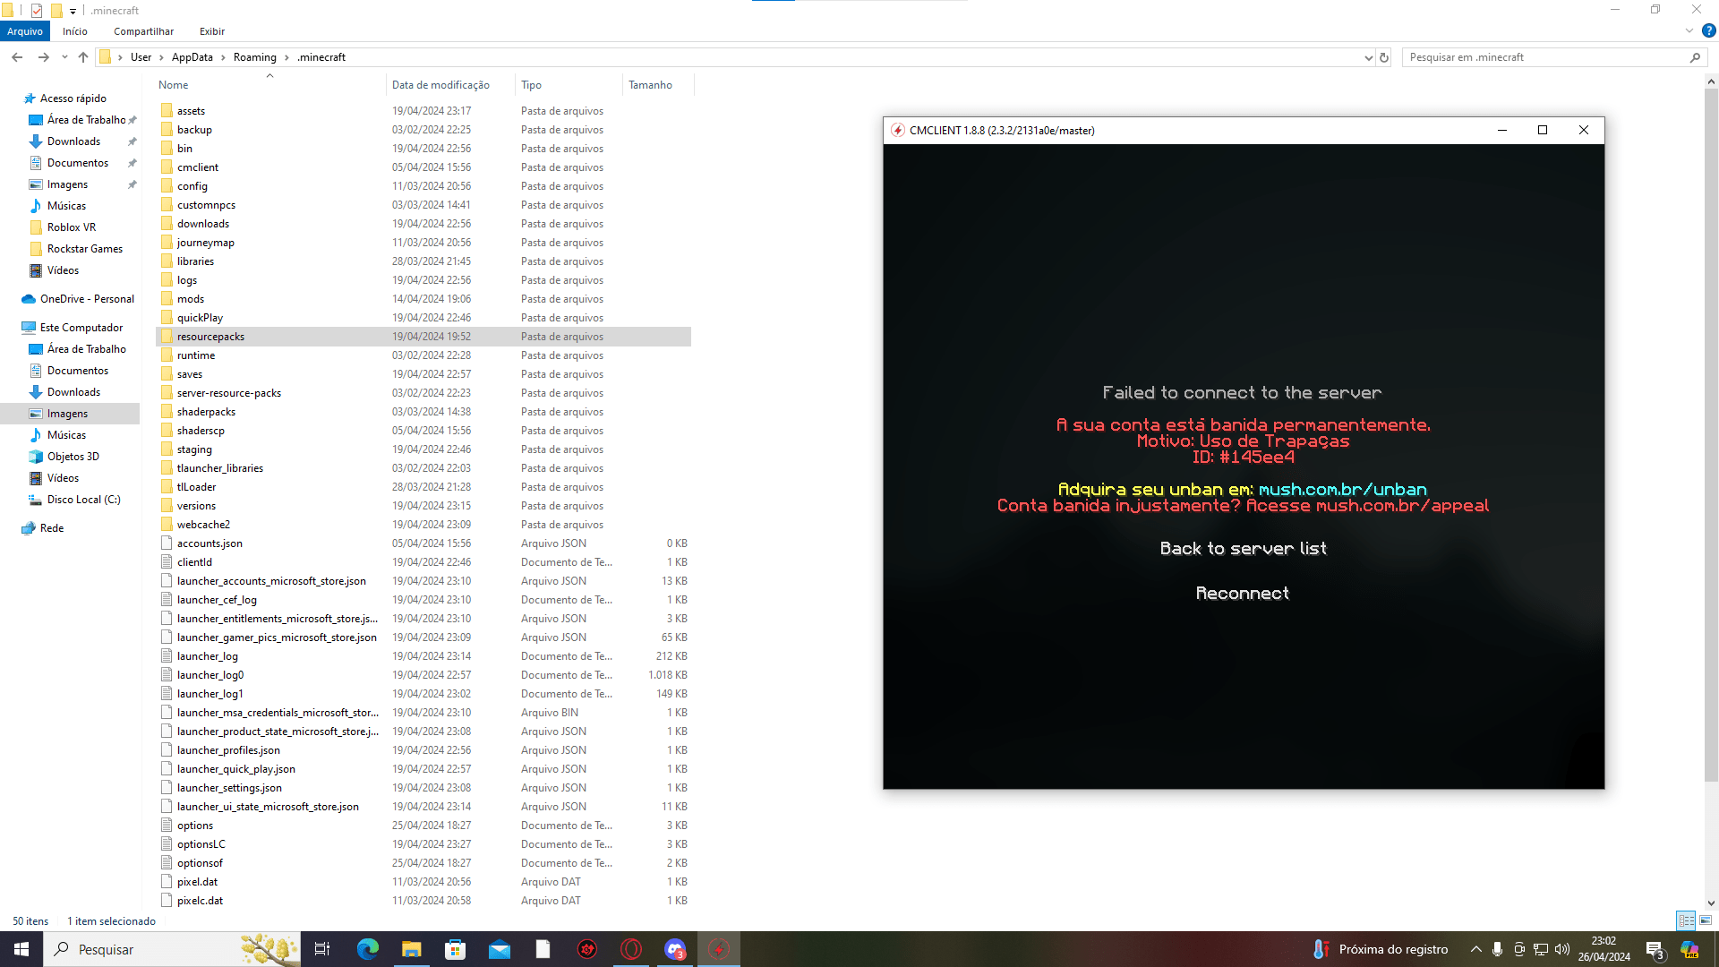Expand the address bar history dropdown
The width and height of the screenshot is (1719, 967).
click(x=1368, y=57)
